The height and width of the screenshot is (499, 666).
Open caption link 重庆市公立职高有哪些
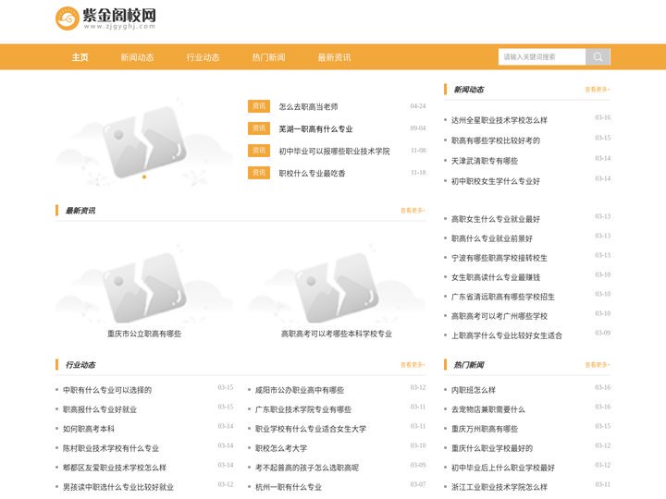tap(144, 334)
